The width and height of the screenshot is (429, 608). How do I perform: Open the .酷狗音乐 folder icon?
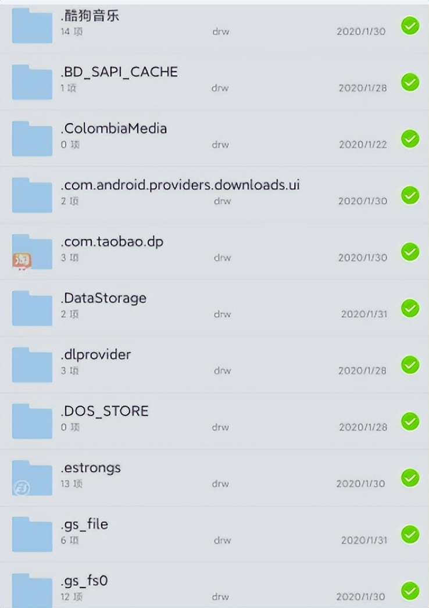coord(32,26)
